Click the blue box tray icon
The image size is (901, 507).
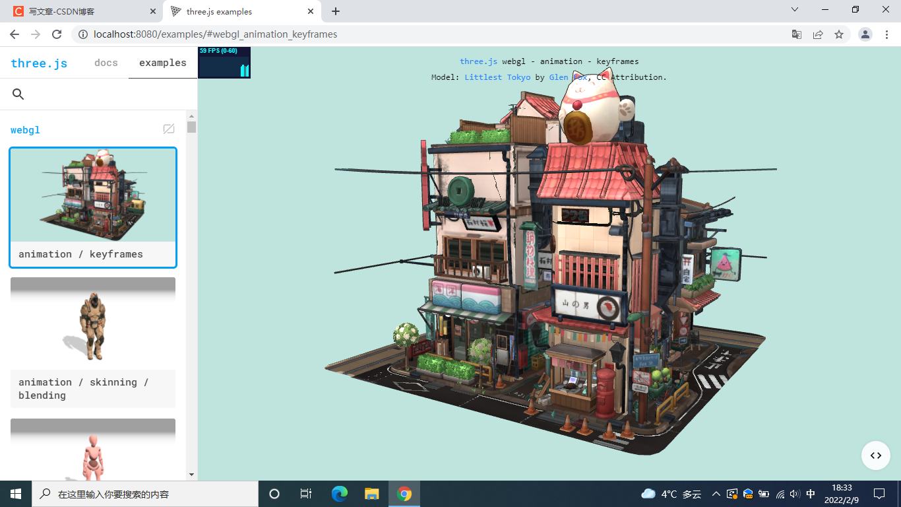[x=748, y=494]
